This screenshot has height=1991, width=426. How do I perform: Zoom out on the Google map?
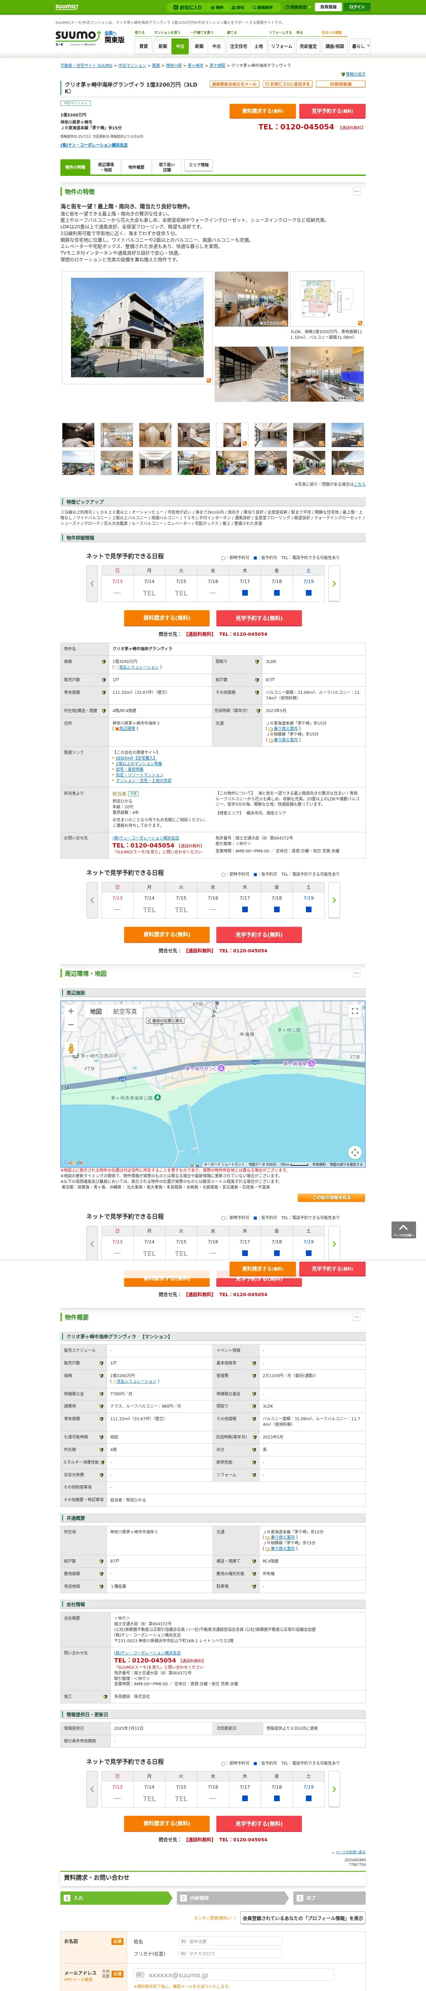[x=70, y=1025]
